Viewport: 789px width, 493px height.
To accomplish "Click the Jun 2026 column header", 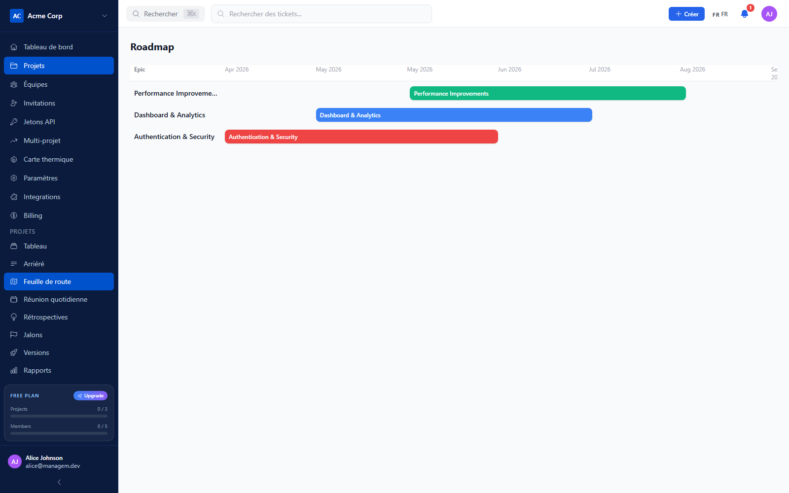I will tap(509, 70).
